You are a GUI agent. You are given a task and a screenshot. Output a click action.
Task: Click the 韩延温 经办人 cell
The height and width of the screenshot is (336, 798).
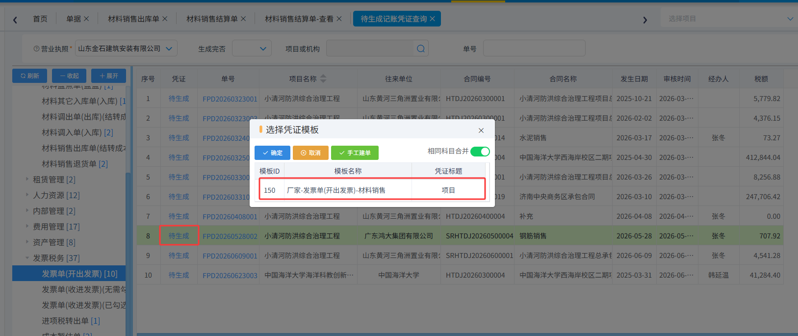click(x=718, y=275)
